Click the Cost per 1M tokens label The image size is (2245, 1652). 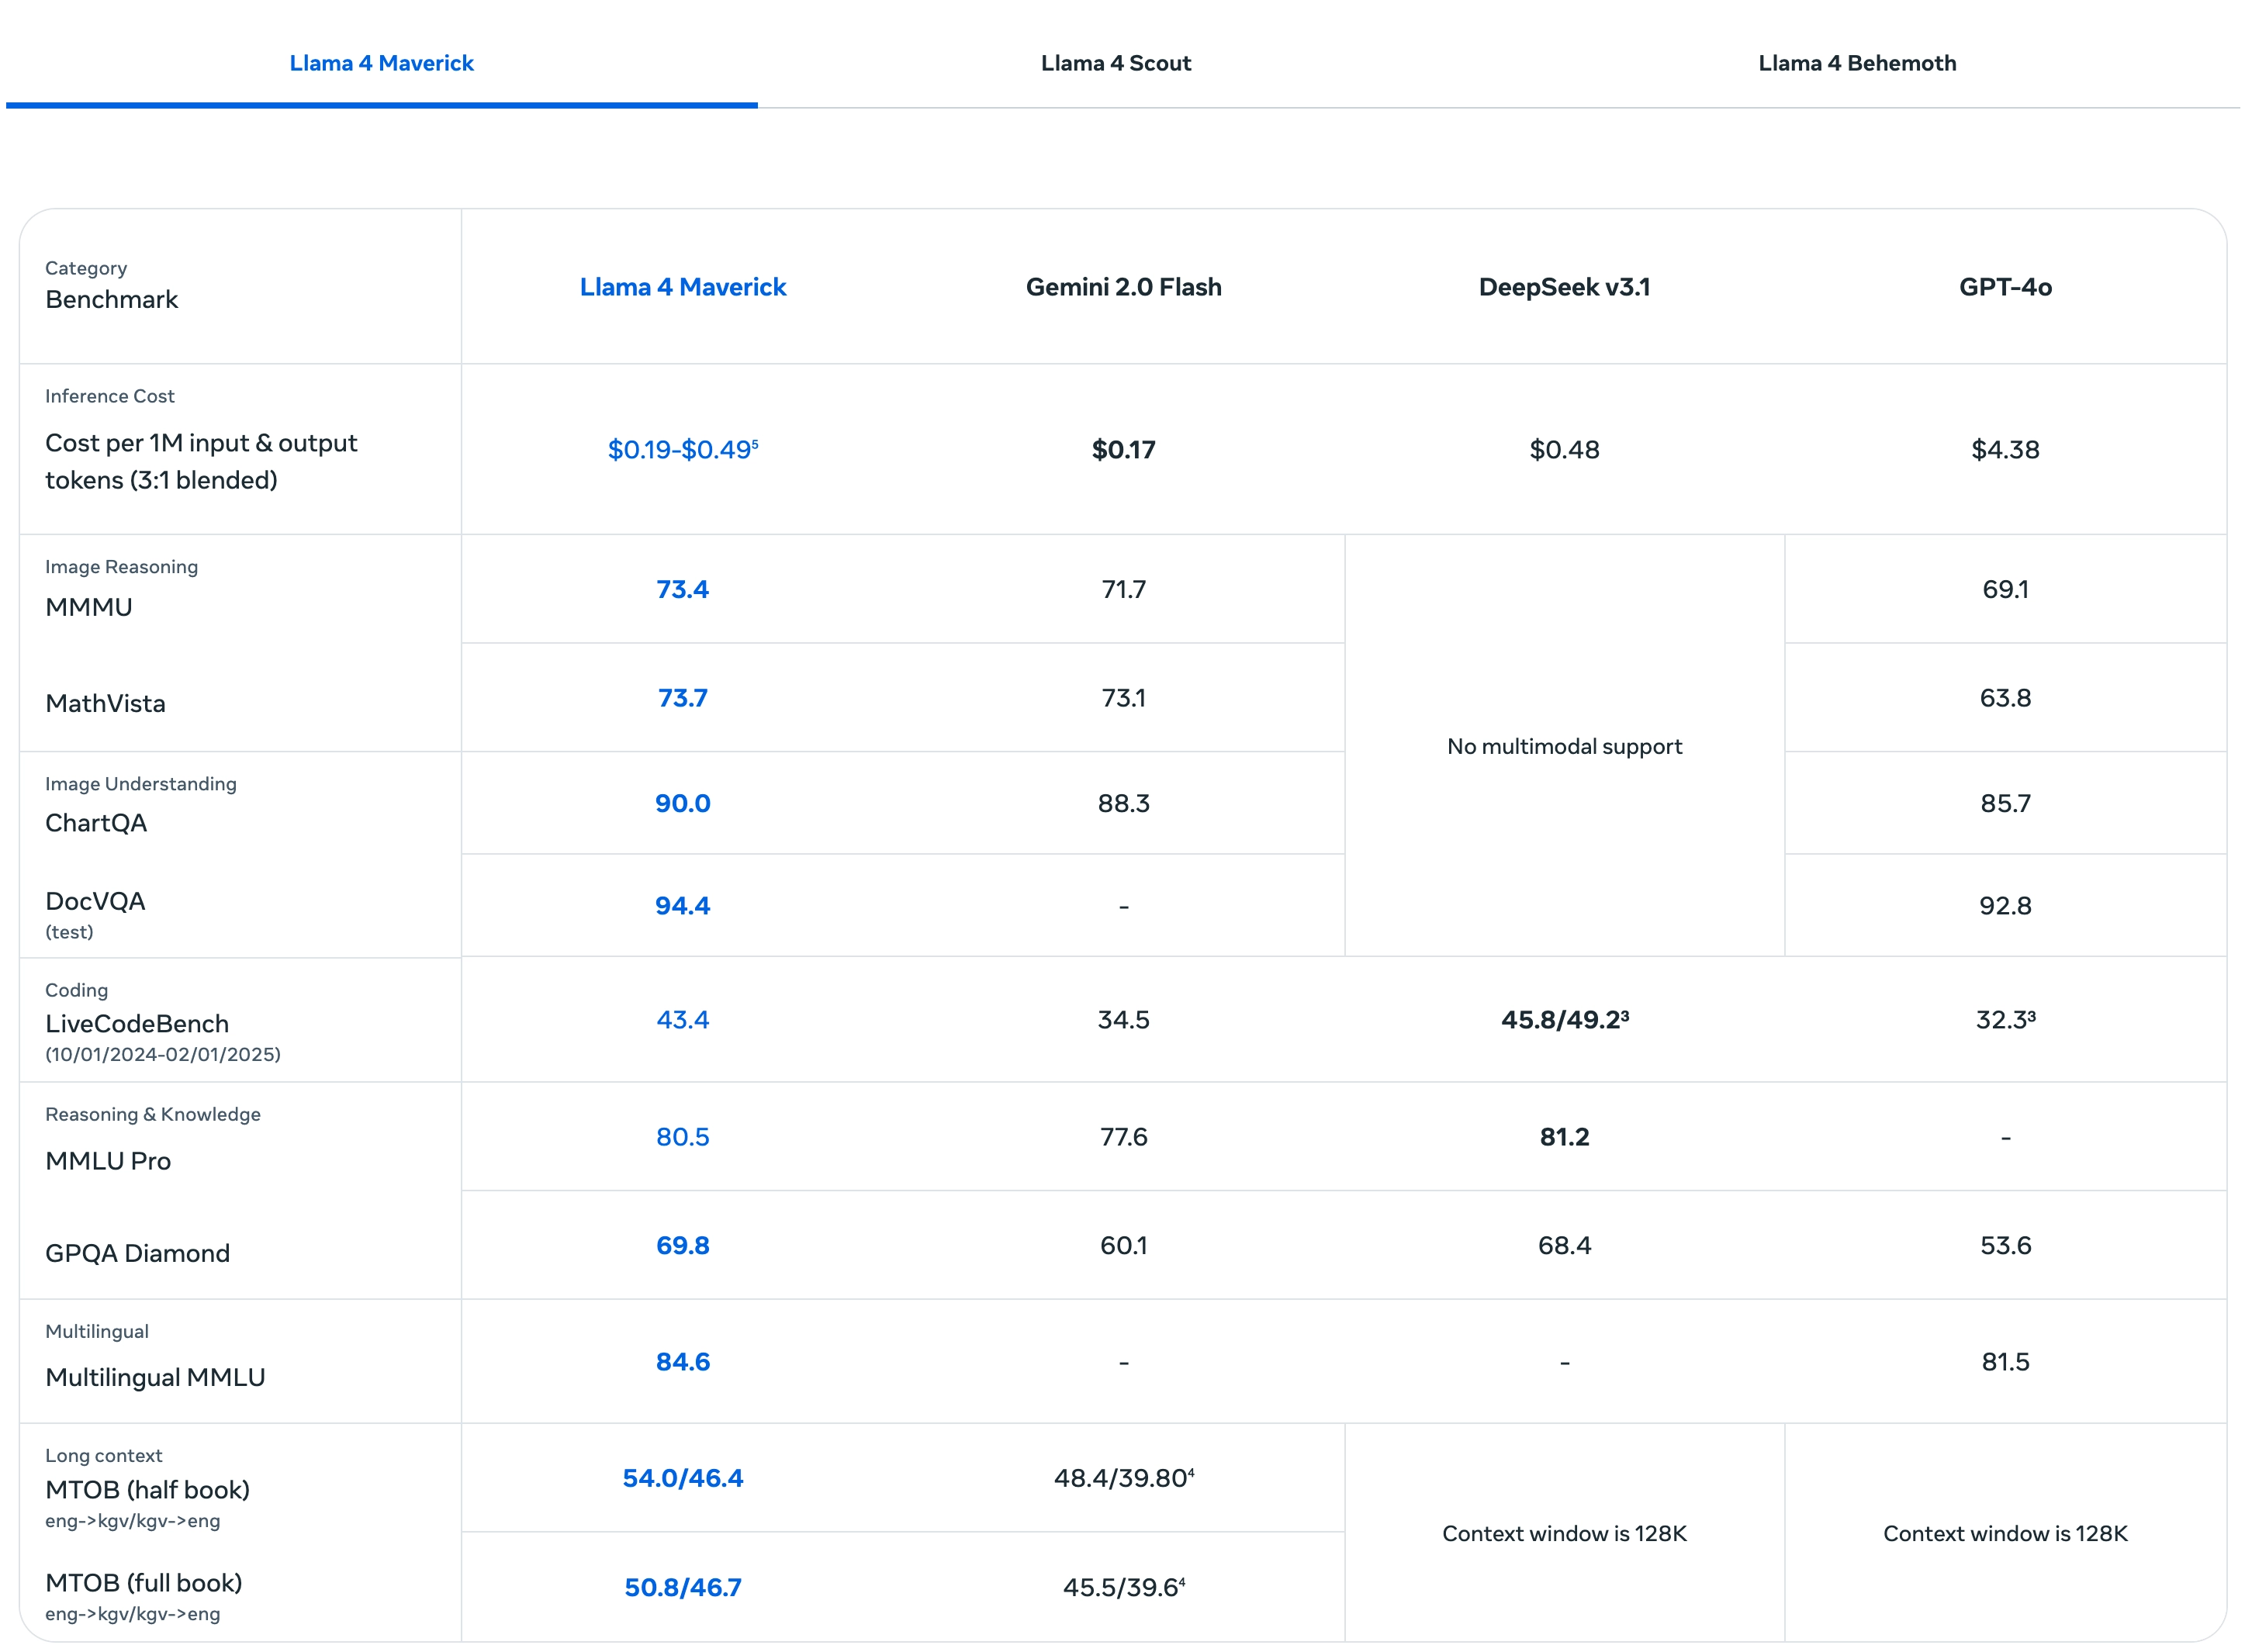(x=200, y=461)
